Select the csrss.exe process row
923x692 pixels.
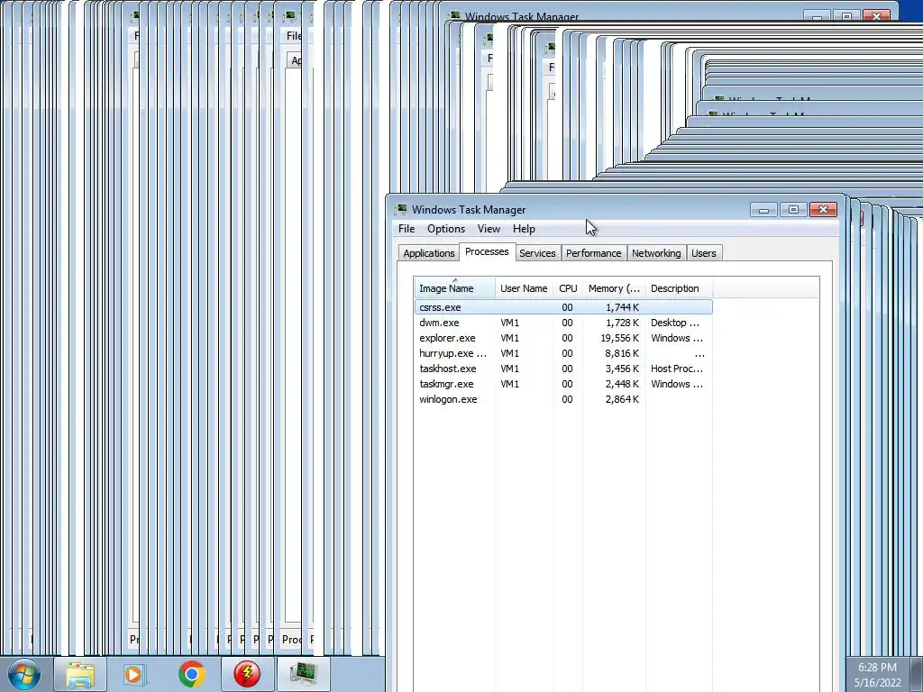563,307
